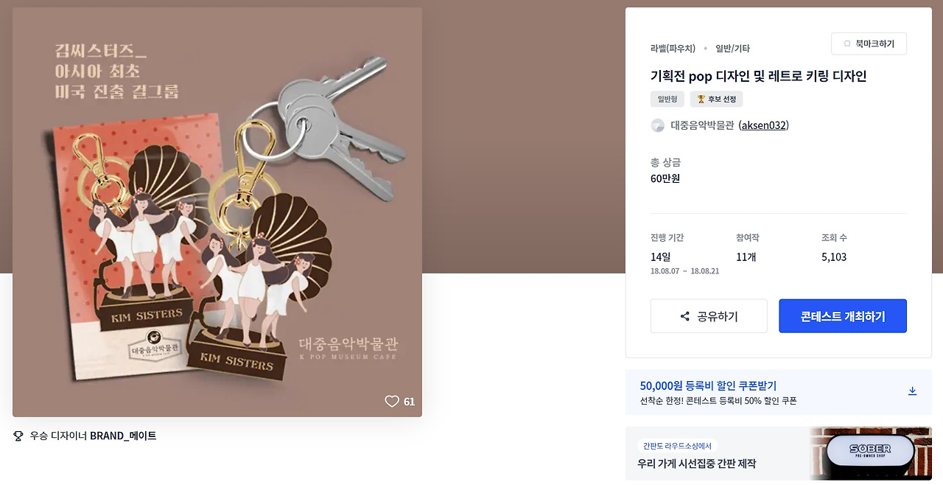
Task: Open the 간판 제작 advertisement banner
Action: coord(779,453)
